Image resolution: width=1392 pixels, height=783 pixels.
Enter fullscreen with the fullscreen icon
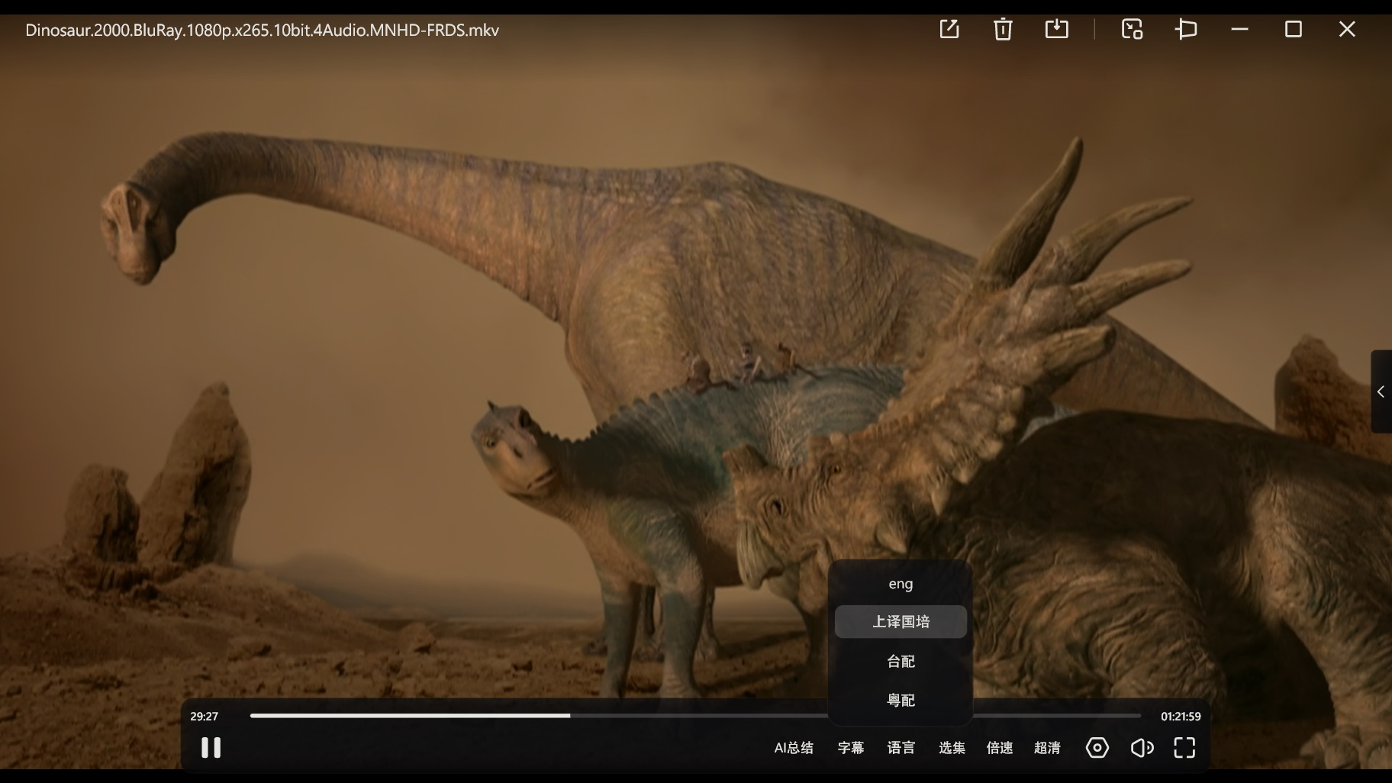[1184, 748]
